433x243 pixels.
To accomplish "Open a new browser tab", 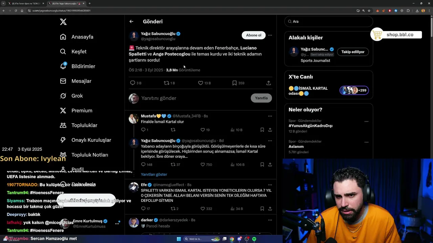I will pos(90,3).
